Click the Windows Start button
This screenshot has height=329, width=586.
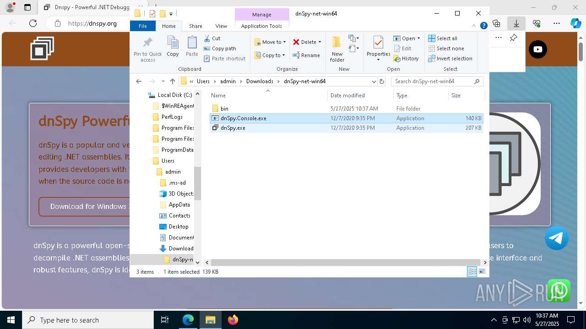pos(11,320)
